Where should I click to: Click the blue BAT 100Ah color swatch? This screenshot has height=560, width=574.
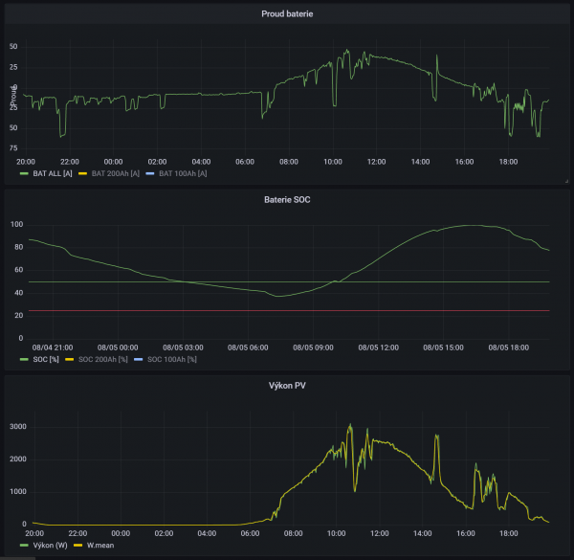tap(150, 173)
